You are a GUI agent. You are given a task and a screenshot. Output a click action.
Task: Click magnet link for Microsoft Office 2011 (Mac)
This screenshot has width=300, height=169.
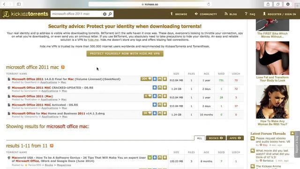(x=160, y=96)
